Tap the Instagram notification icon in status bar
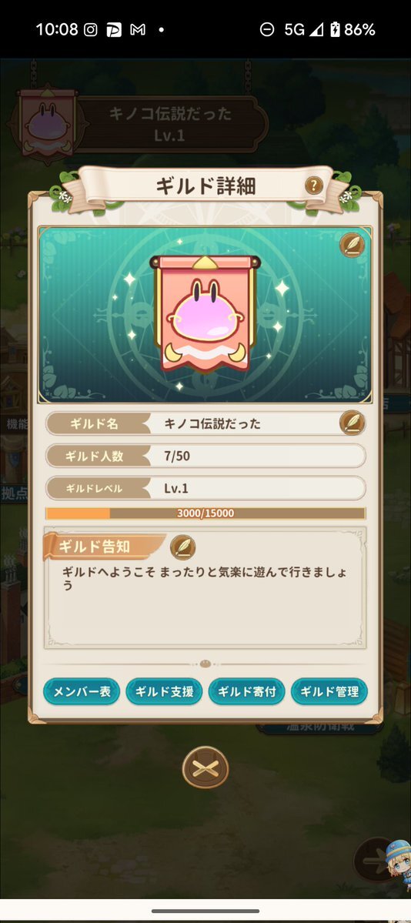Image resolution: width=411 pixels, height=923 pixels. tap(91, 29)
